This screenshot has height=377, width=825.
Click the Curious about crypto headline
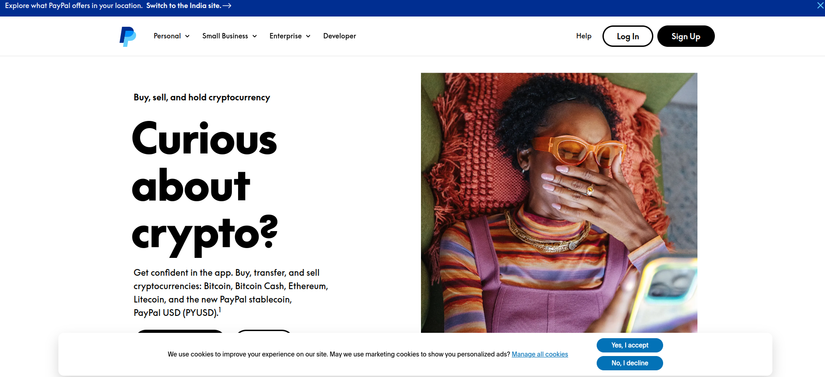point(205,185)
